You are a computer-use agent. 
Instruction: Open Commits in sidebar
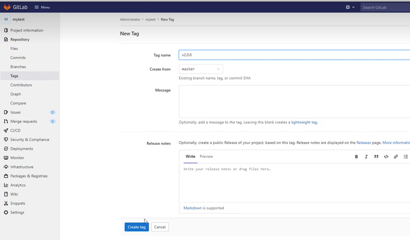[18, 58]
